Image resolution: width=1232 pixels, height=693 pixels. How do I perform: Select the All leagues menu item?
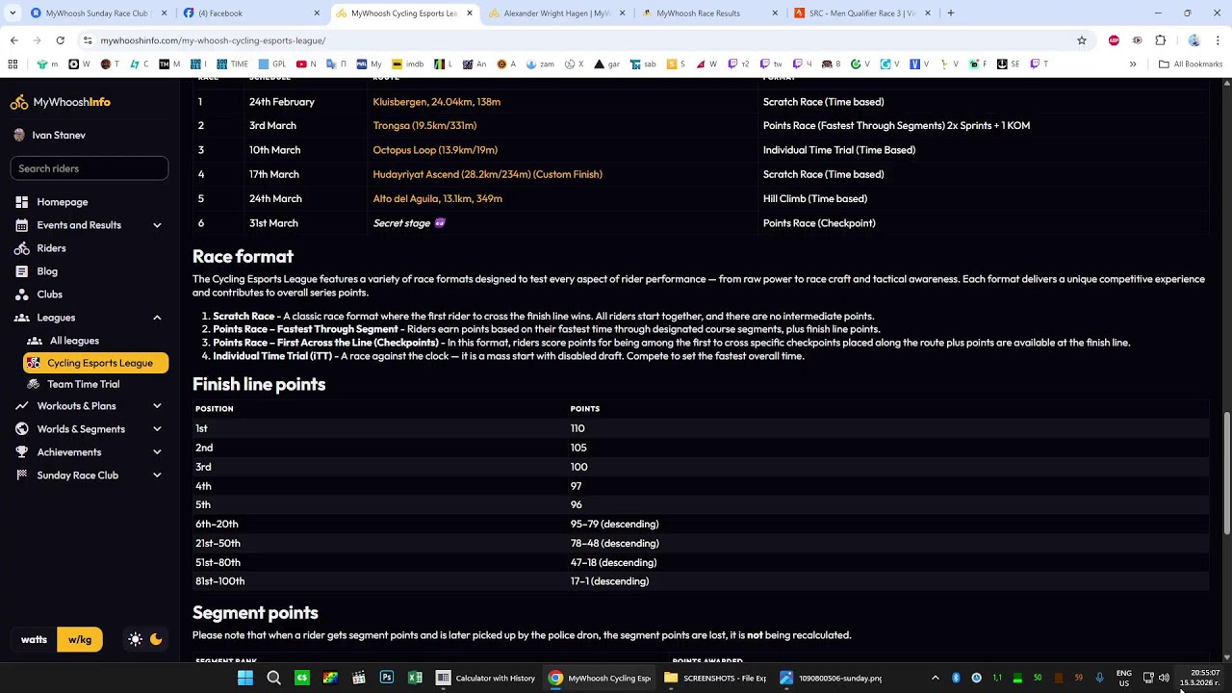(93, 341)
